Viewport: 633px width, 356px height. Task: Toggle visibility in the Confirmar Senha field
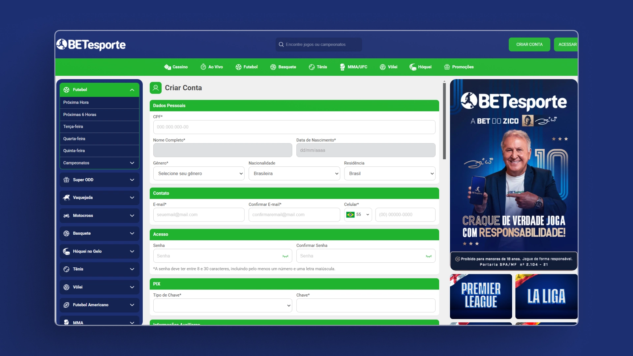click(x=429, y=256)
